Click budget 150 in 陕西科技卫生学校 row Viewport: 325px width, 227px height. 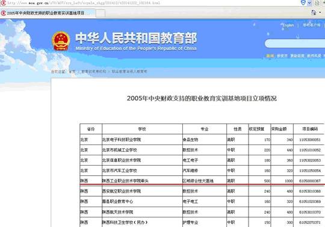click(267, 223)
